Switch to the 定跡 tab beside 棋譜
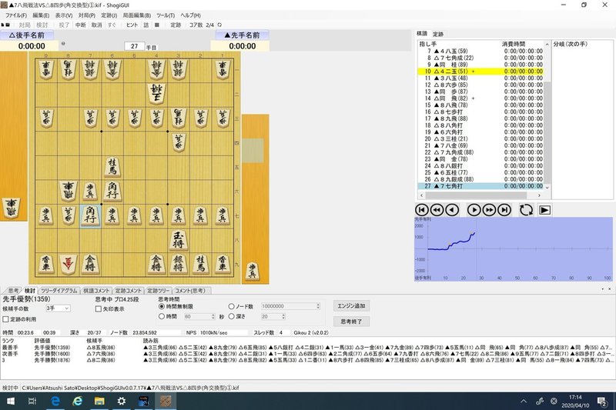Viewport: 616px width, 410px height. click(x=438, y=34)
